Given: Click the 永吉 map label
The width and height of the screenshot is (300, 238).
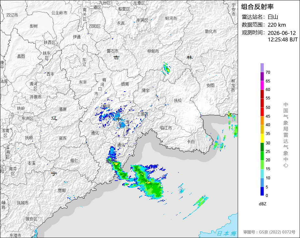Looking at the screenshot, I should point(121,23).
